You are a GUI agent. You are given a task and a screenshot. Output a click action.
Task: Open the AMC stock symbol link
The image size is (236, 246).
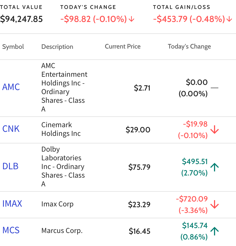pyautogui.click(x=11, y=87)
